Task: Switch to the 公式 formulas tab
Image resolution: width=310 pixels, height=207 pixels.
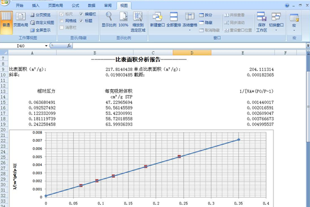Action: [75, 6]
